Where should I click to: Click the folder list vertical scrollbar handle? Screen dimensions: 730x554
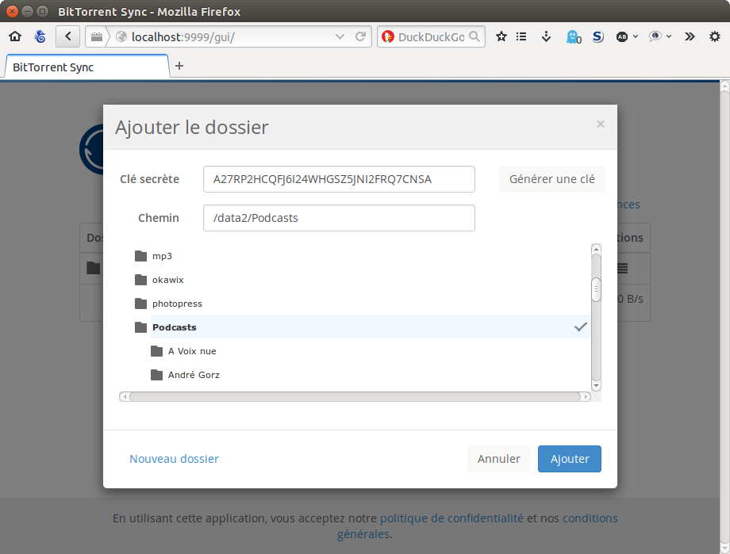pos(596,289)
